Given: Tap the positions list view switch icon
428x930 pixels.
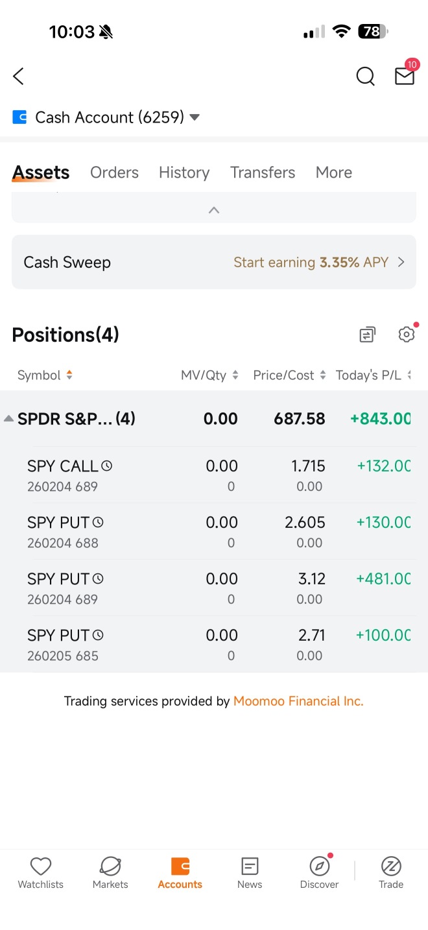Looking at the screenshot, I should pyautogui.click(x=368, y=335).
